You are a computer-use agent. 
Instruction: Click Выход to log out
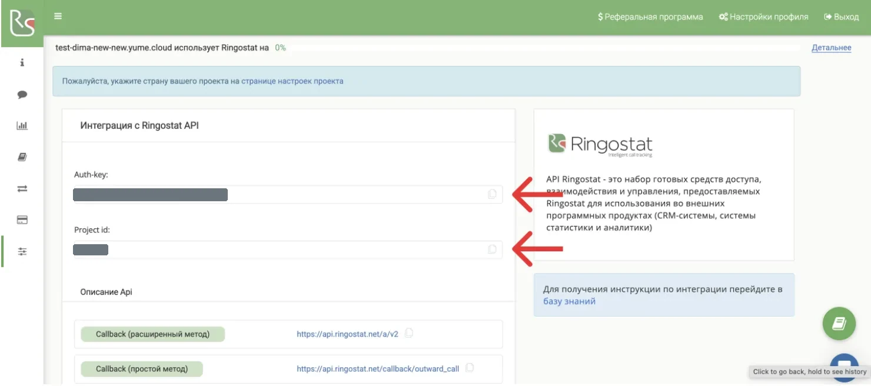[842, 17]
